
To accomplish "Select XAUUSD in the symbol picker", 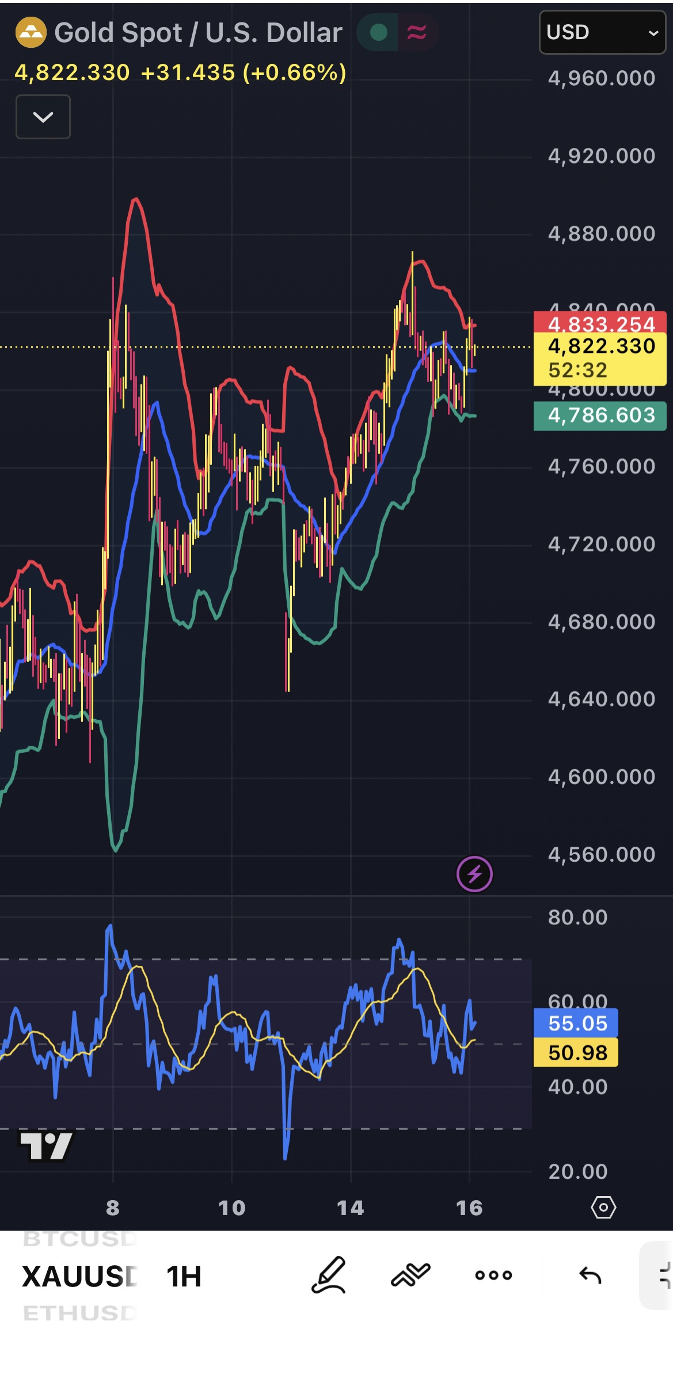I will [79, 1276].
